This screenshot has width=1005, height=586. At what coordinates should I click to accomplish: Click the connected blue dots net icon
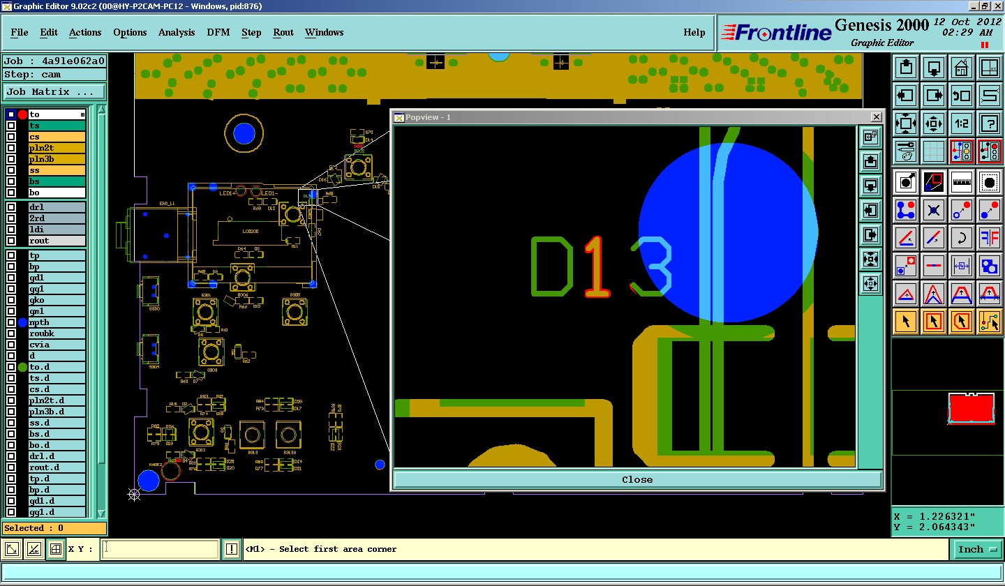coord(906,210)
